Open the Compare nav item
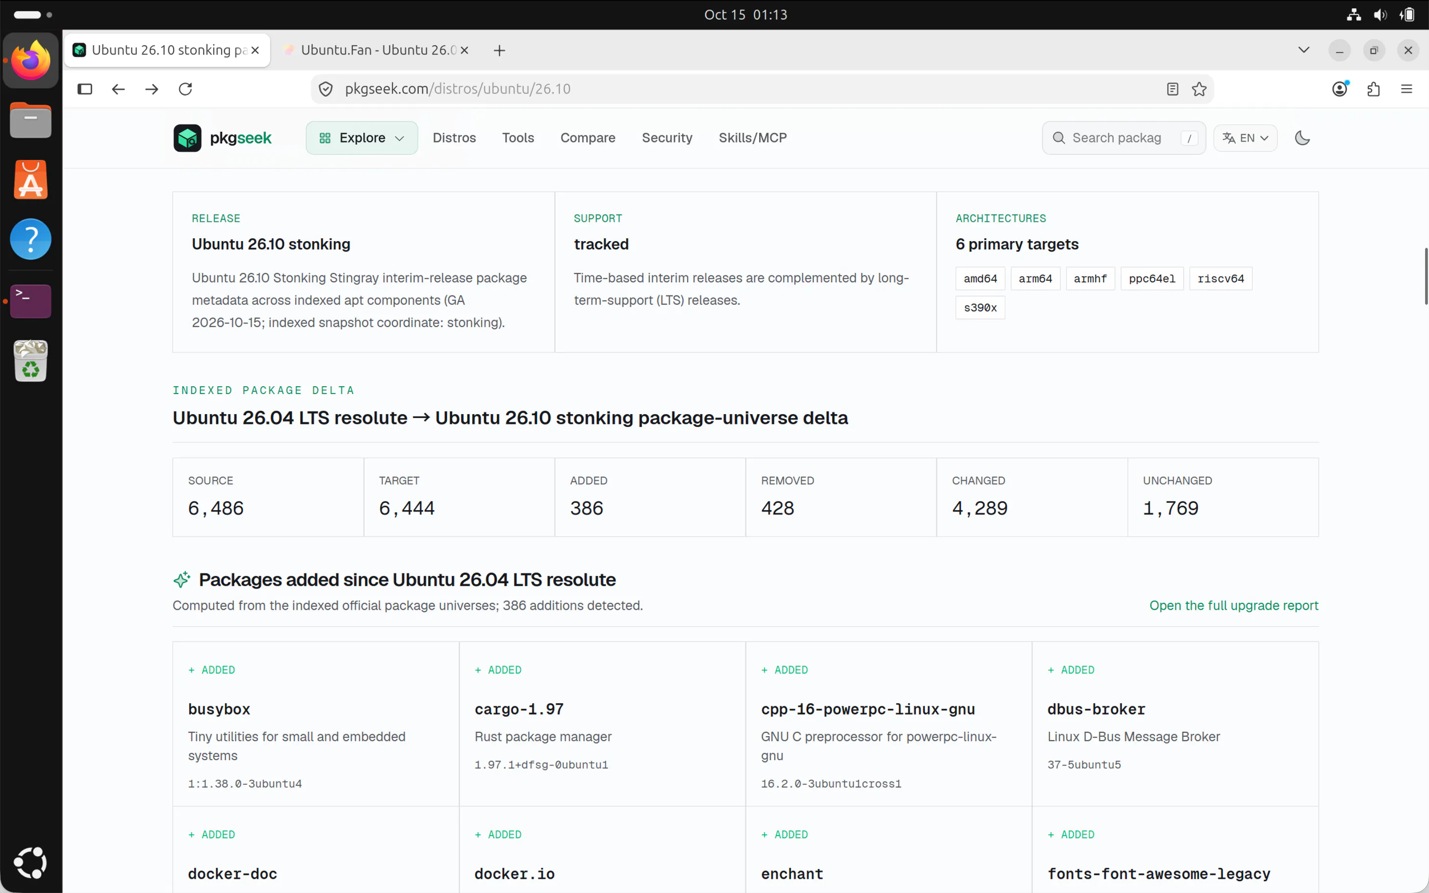Image resolution: width=1429 pixels, height=893 pixels. tap(588, 138)
